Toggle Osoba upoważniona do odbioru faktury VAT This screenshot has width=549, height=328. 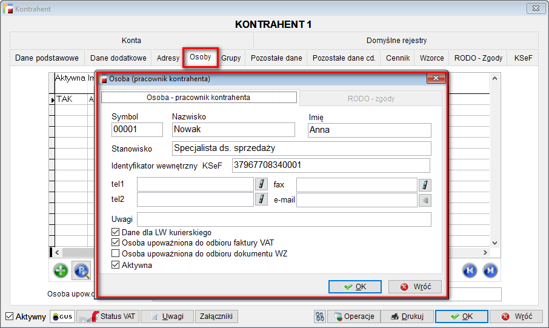pyautogui.click(x=116, y=243)
